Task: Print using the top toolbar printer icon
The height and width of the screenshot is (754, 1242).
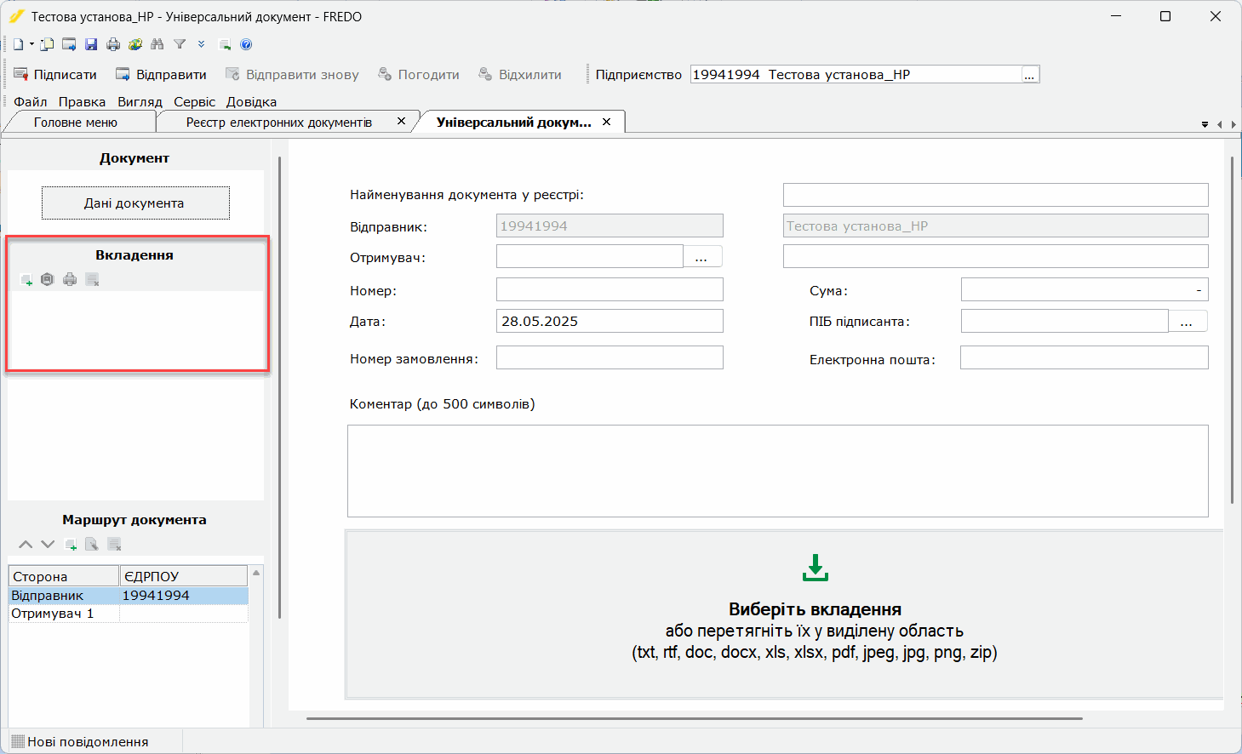Action: pyautogui.click(x=113, y=44)
